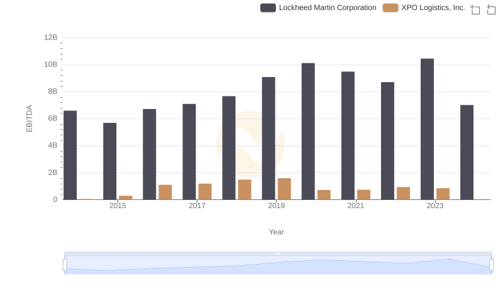This screenshot has width=503, height=289.
Task: Select XPO Logistics bar for 2021
Action: tap(364, 195)
